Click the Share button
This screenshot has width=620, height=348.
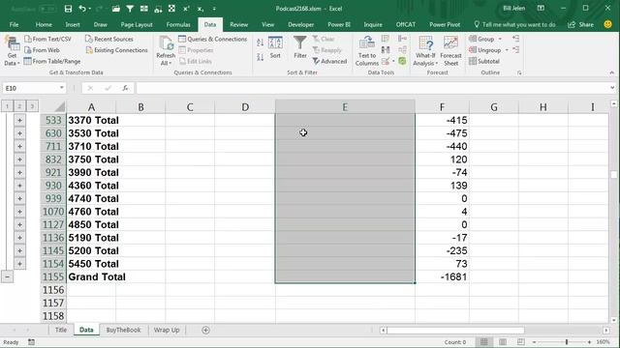coord(581,24)
